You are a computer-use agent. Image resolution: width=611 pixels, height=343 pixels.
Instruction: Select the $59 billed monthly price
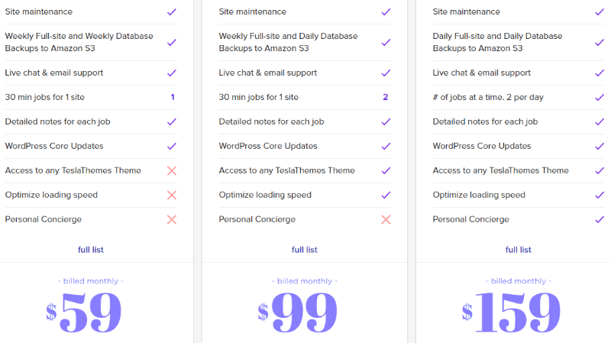84,312
